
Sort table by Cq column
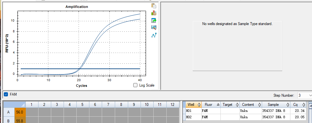point(298,105)
